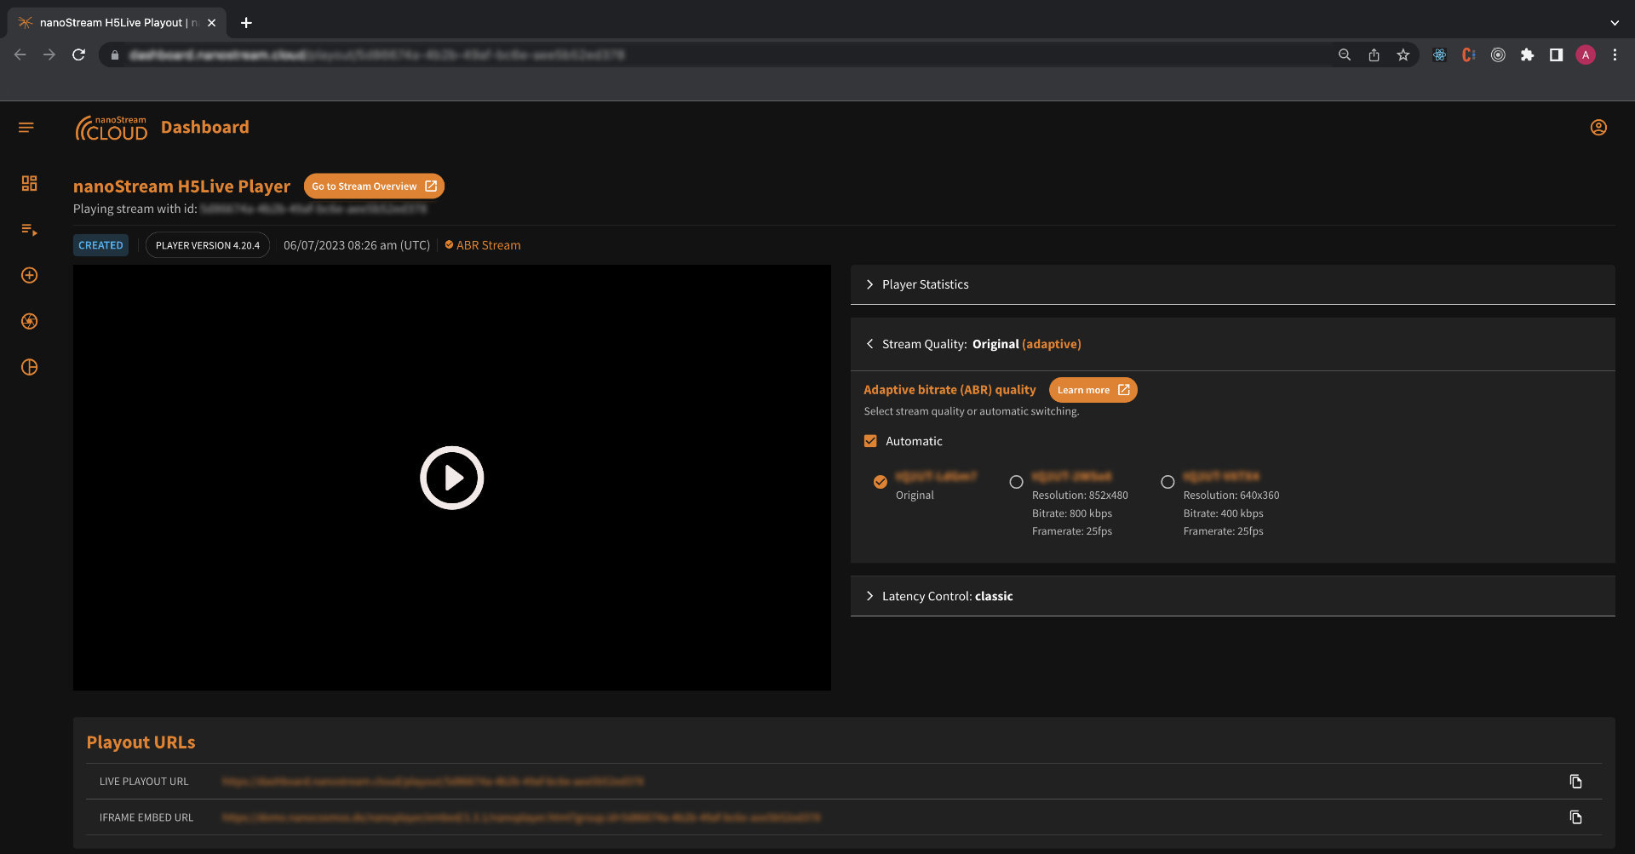Switch to the nanoStream H5Live Playout tab
Image resolution: width=1635 pixels, height=854 pixels.
[x=117, y=23]
